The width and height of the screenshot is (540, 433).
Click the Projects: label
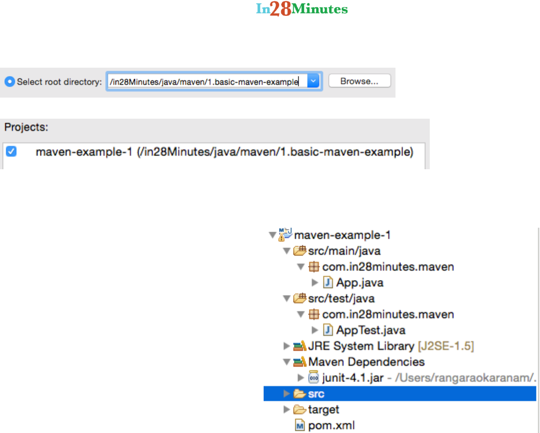click(x=26, y=127)
